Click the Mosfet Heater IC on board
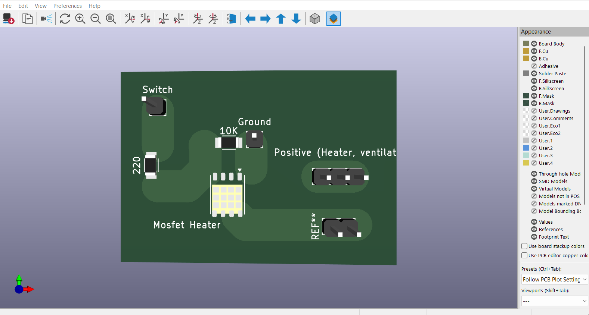This screenshot has height=315, width=589. tap(227, 195)
